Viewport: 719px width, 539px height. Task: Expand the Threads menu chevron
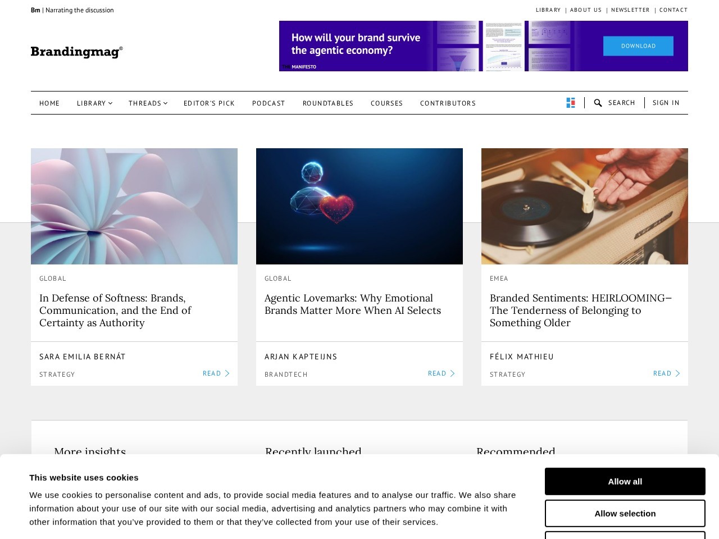click(x=166, y=103)
